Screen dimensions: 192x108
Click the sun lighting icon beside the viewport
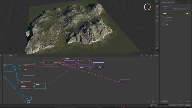pyautogui.click(x=157, y=16)
